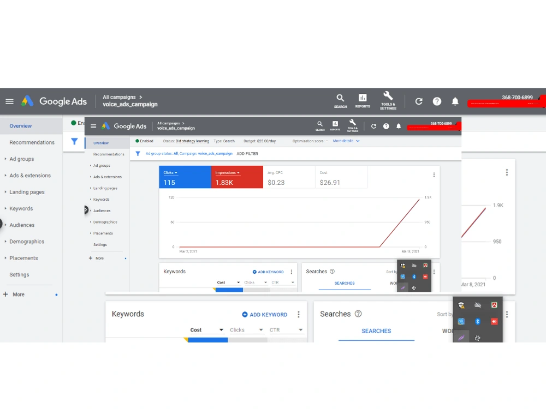Open Tools & Settings in the larger background header
The image size is (546, 409).
tap(388, 101)
